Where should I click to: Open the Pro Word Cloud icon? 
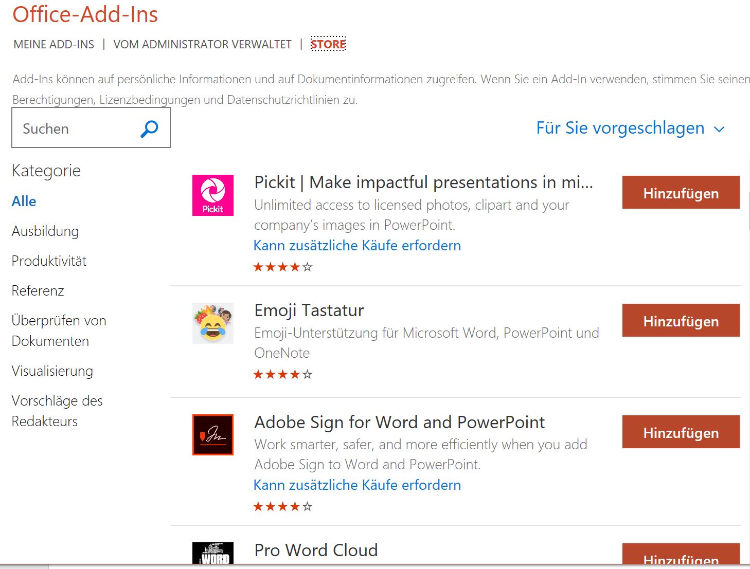(x=213, y=554)
